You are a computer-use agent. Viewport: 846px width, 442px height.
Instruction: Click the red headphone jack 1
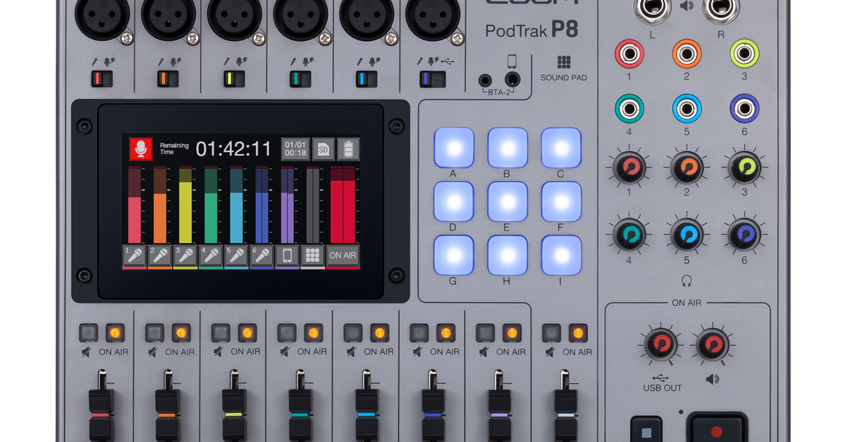(x=628, y=53)
